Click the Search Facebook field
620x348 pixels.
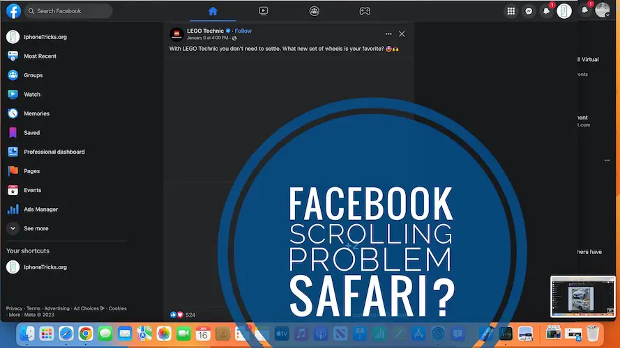tap(68, 11)
